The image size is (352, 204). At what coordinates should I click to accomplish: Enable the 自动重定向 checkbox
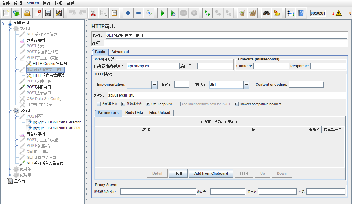point(99,104)
